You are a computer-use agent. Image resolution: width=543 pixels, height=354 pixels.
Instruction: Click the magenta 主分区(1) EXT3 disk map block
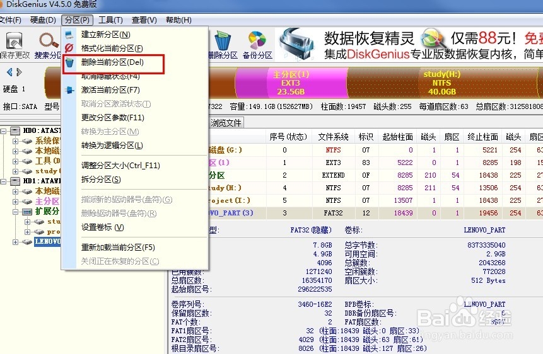291,83
